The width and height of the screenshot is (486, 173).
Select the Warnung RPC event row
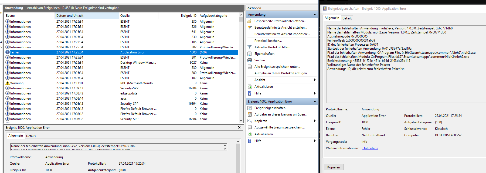[121, 83]
